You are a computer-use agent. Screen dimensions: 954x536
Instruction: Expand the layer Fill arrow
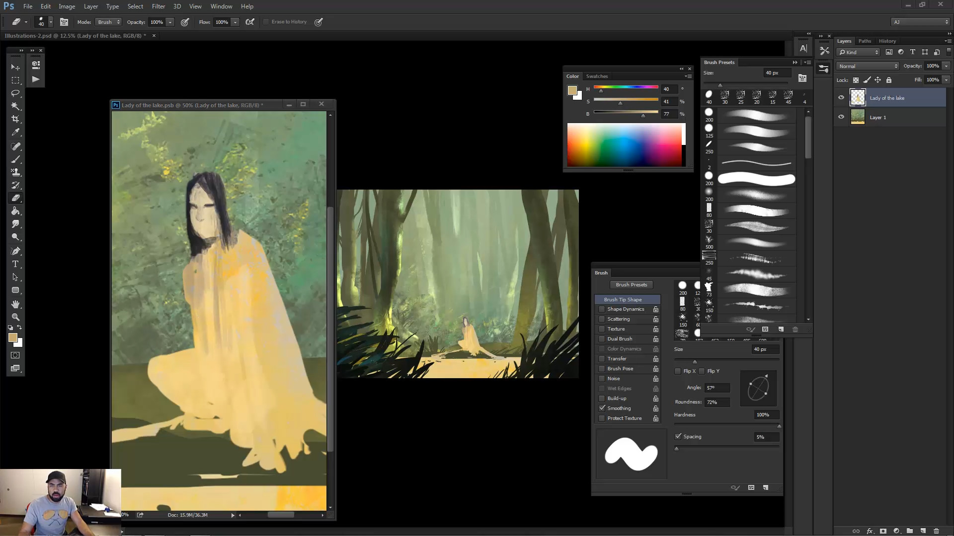coord(946,80)
